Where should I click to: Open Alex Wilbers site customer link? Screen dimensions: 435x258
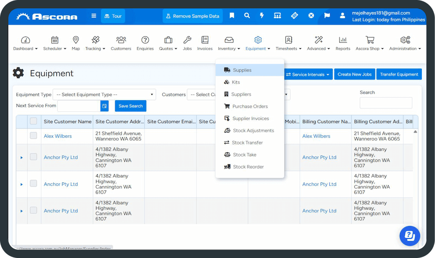(58, 136)
